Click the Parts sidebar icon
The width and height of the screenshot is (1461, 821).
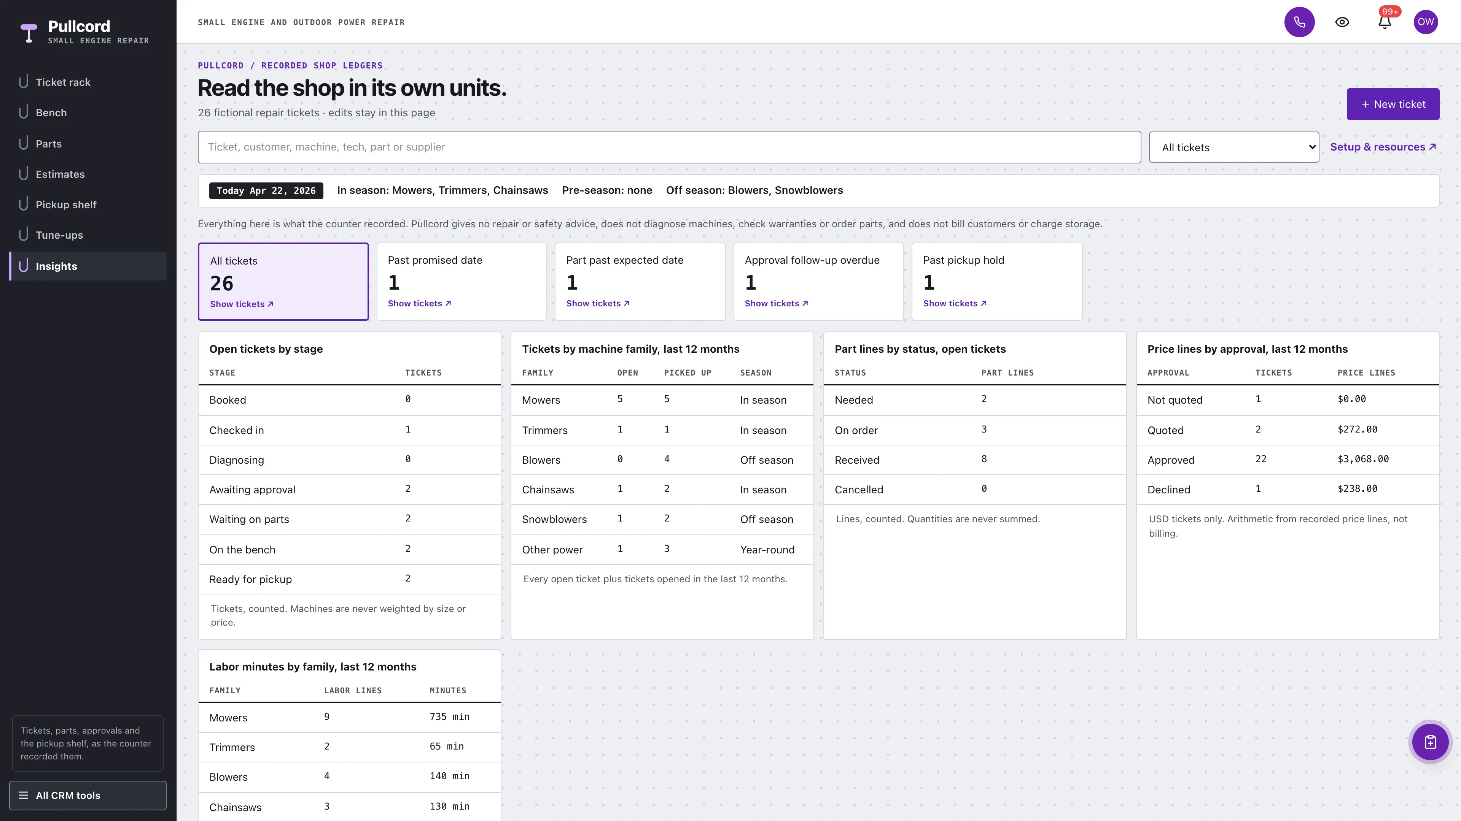(23, 143)
